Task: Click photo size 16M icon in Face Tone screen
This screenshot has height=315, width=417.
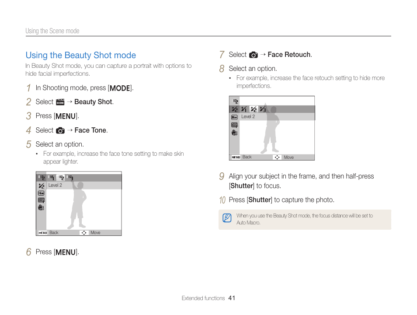Action: coord(41,193)
